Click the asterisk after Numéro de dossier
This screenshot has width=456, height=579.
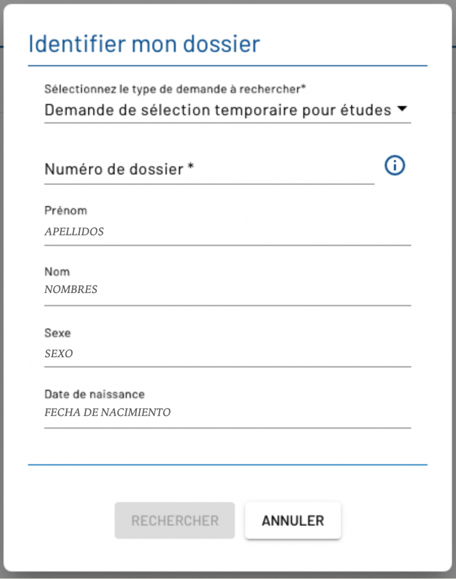click(191, 168)
